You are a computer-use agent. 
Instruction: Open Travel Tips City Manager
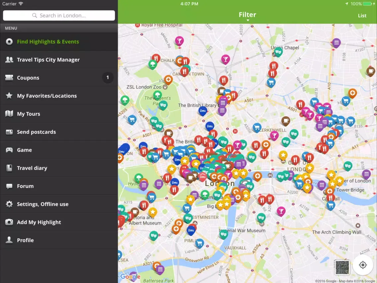(59, 60)
